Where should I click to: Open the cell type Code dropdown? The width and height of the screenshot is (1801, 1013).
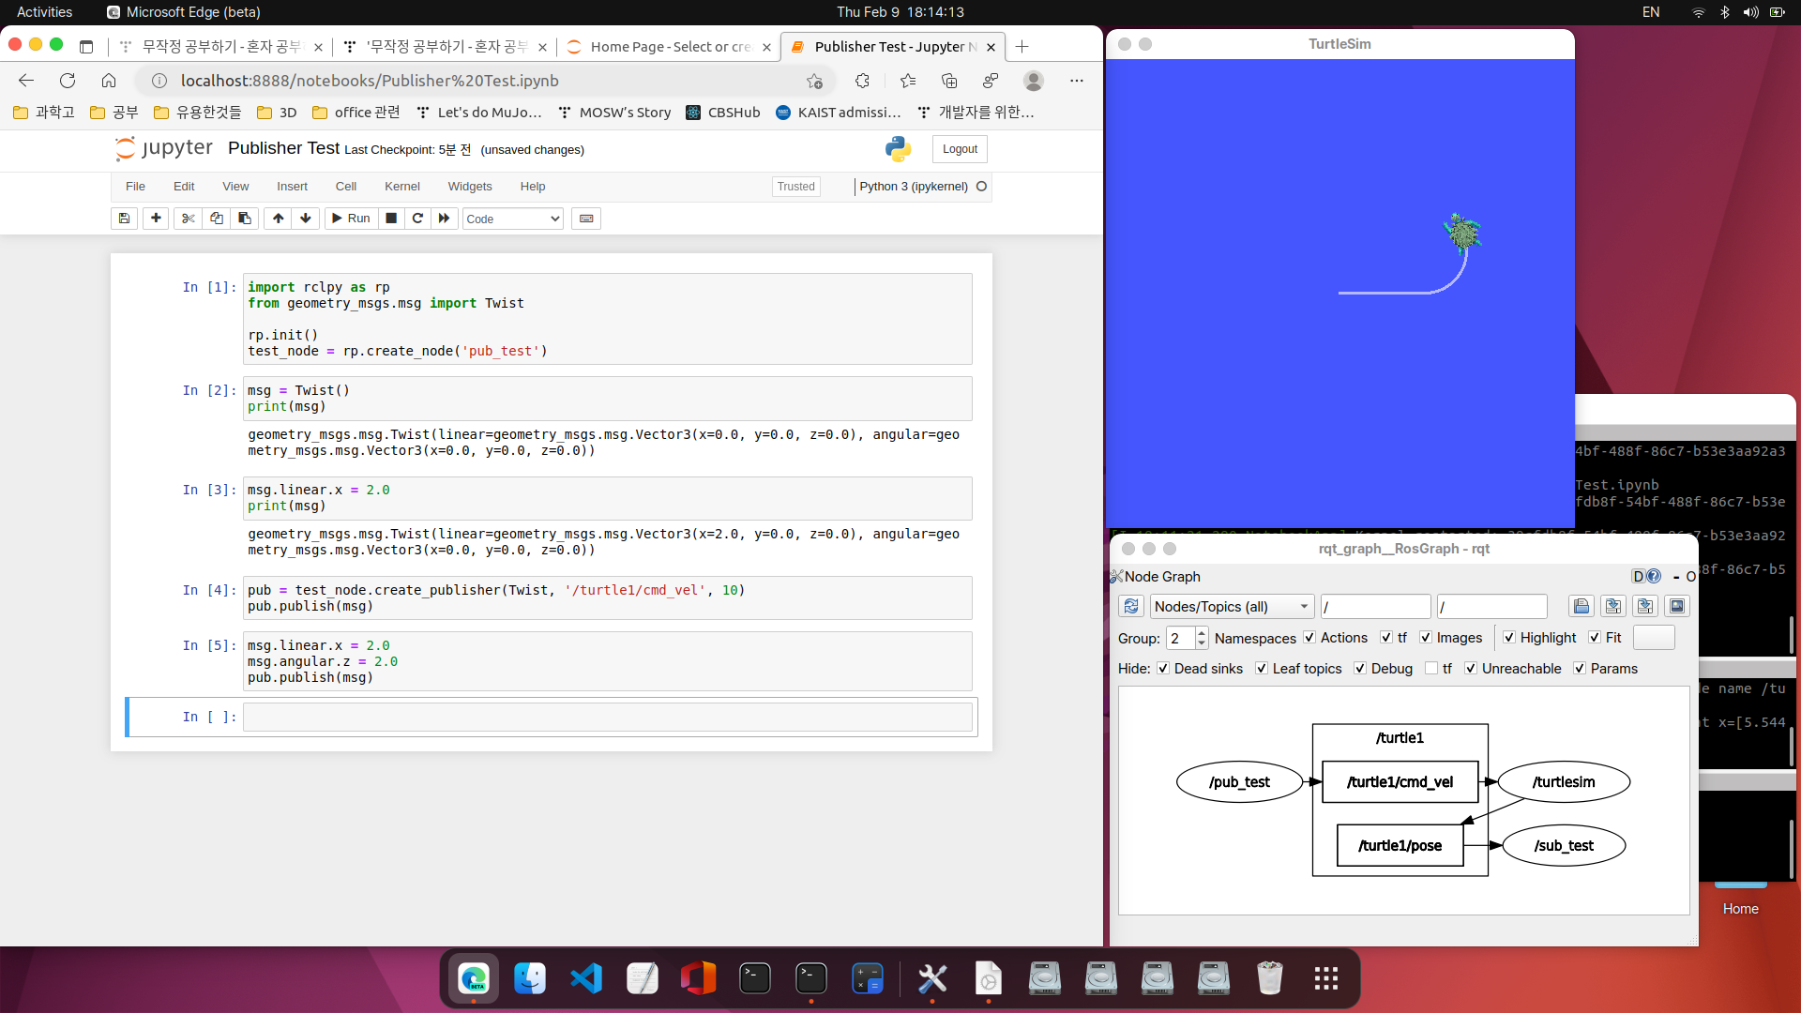[x=512, y=219]
